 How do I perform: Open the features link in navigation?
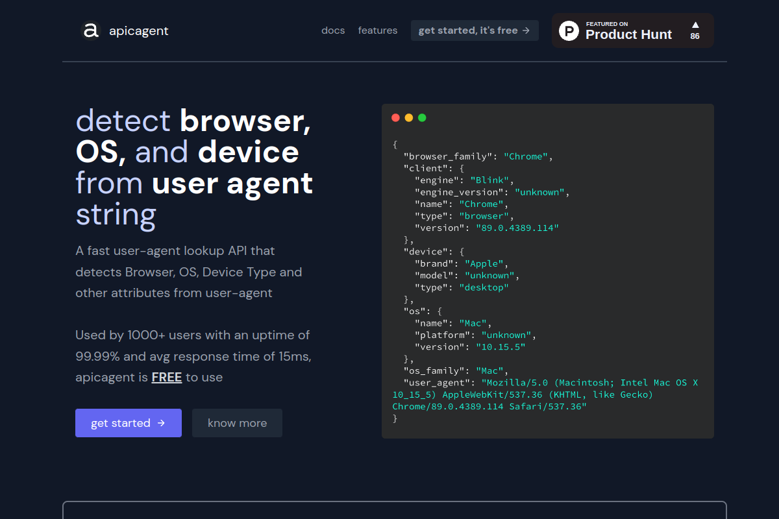pos(378,30)
